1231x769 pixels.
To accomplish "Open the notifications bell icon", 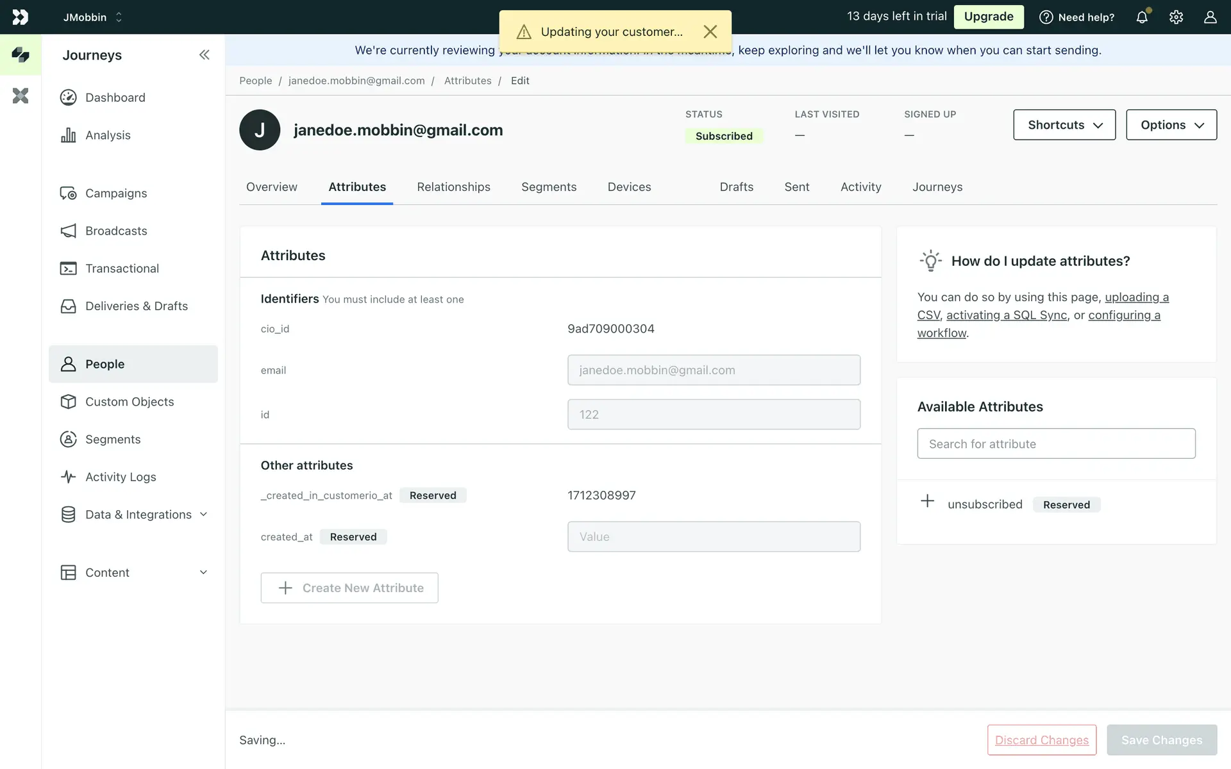I will [x=1142, y=17].
